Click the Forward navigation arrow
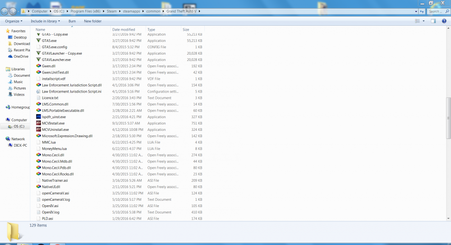Viewport: 451px width, 245px height. click(13, 12)
